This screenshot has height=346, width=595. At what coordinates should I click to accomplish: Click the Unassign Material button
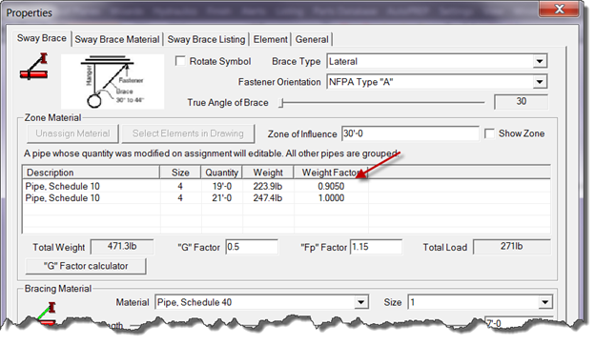[72, 133]
